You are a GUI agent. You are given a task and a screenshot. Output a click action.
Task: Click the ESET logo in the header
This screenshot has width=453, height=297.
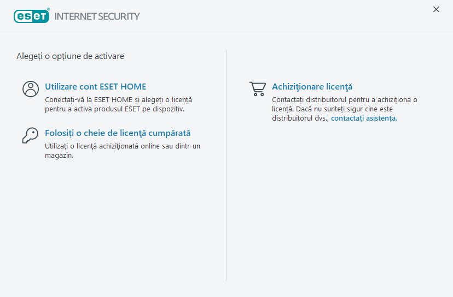pos(32,16)
